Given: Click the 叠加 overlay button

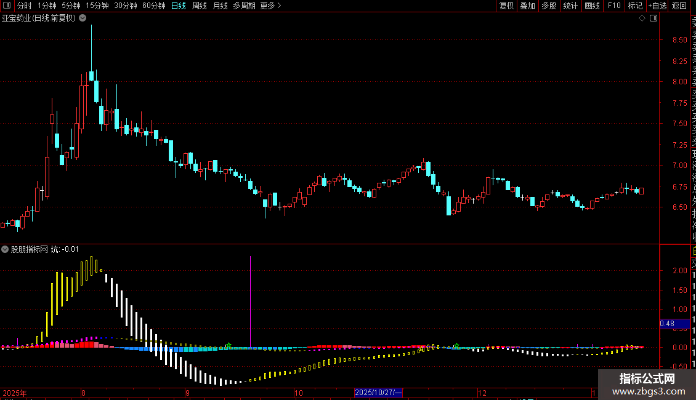Looking at the screenshot, I should (x=528, y=6).
